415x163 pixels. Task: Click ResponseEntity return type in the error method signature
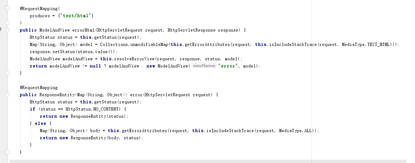(x=57, y=95)
